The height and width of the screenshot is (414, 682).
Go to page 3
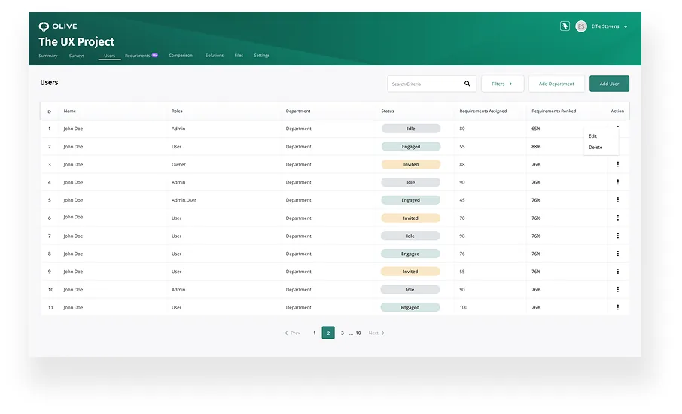(x=343, y=333)
